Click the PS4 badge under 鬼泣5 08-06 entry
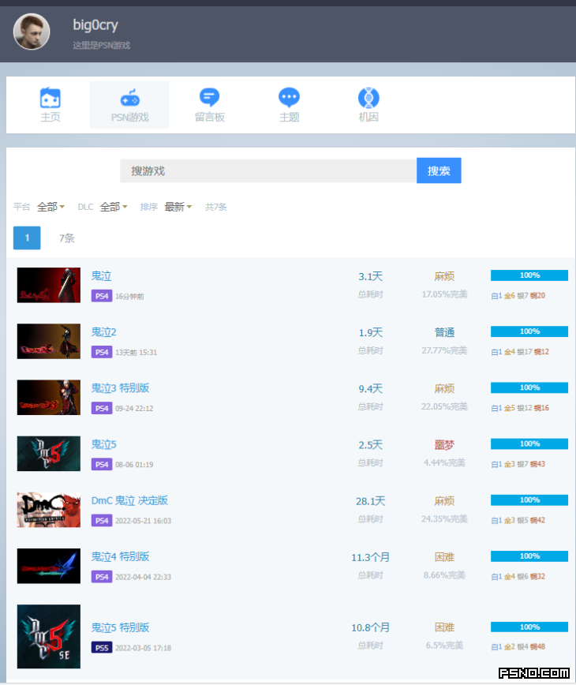This screenshot has width=576, height=685. (x=101, y=464)
